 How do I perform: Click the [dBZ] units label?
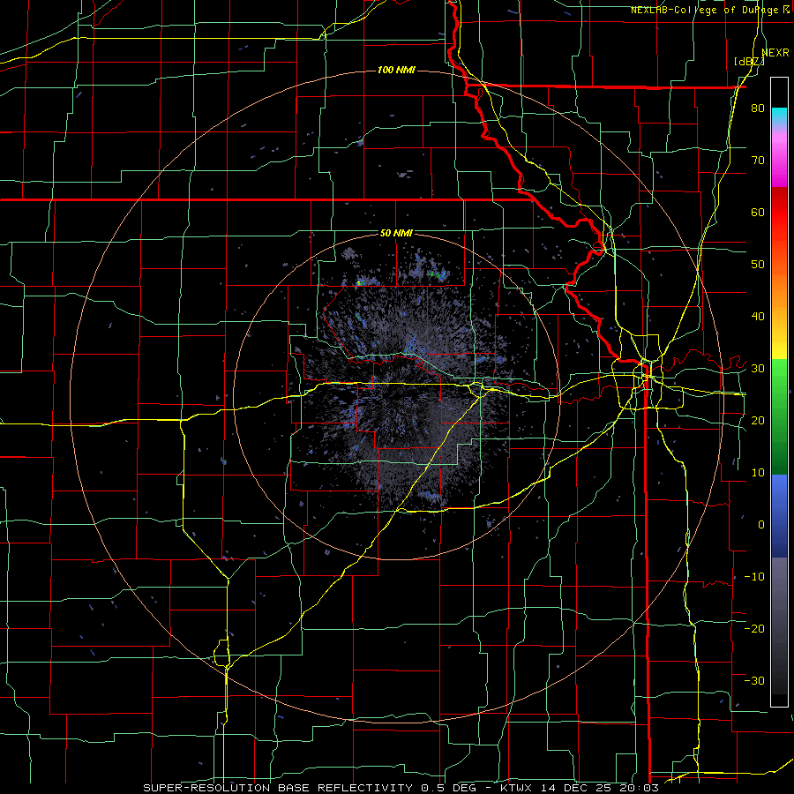749,62
